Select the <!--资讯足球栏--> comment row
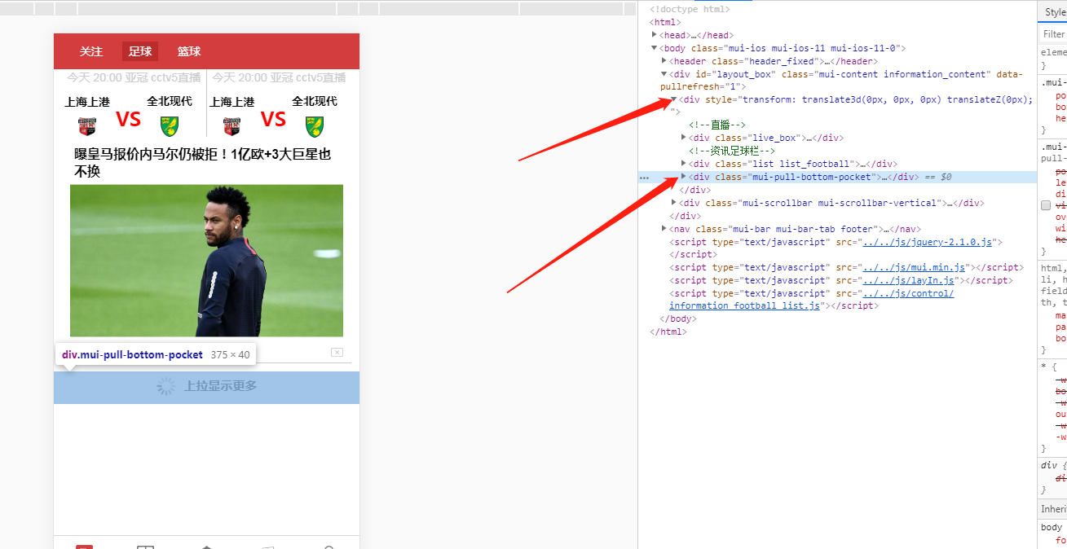1067x549 pixels. [x=731, y=151]
